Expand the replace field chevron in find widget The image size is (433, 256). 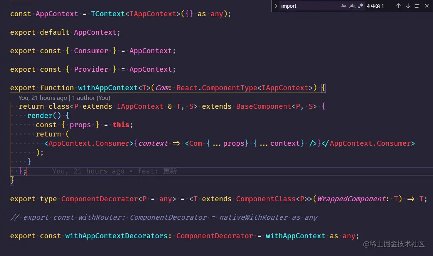(276, 6)
